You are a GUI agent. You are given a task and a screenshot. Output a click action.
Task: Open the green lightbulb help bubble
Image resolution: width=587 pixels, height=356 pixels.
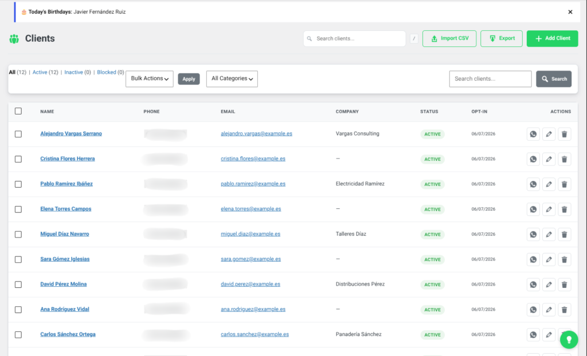point(569,339)
